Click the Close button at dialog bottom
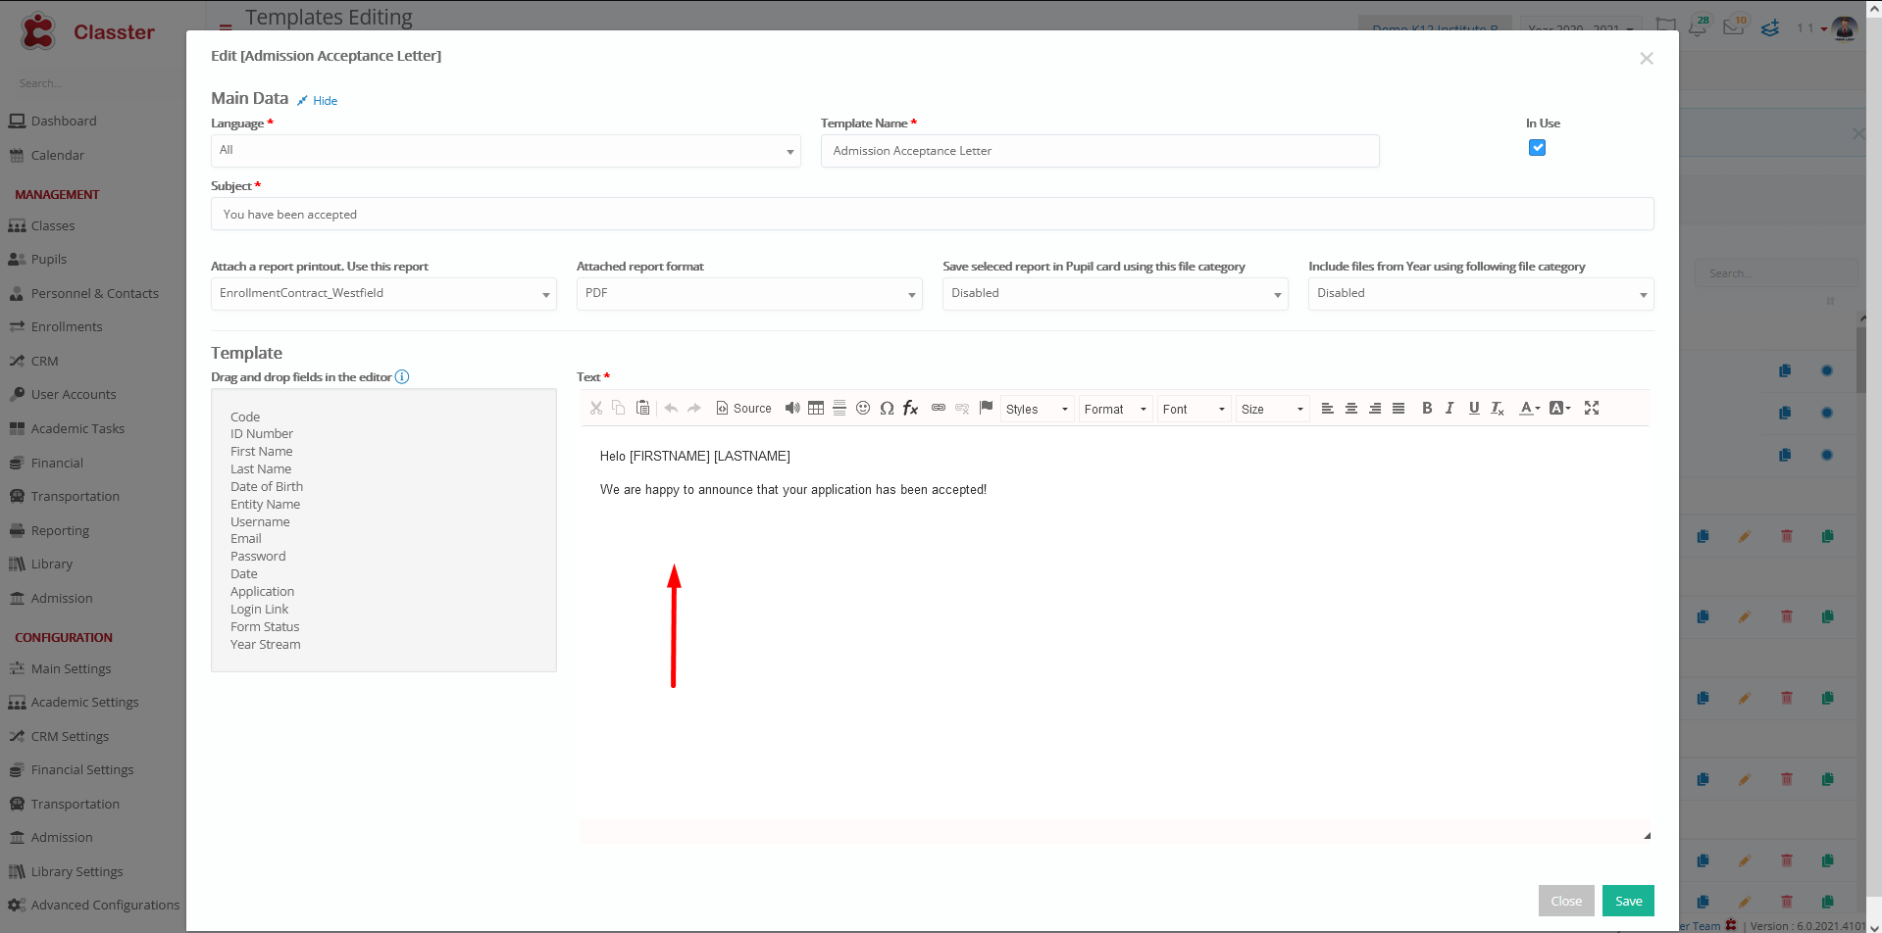The image size is (1882, 933). 1566,901
